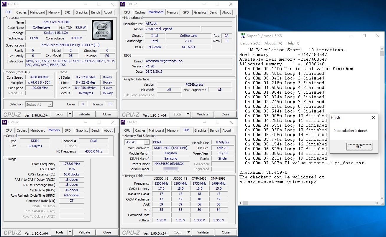Confirm the Finish dialog with the 確定 button
This screenshot has width=386, height=237.
[x=359, y=147]
